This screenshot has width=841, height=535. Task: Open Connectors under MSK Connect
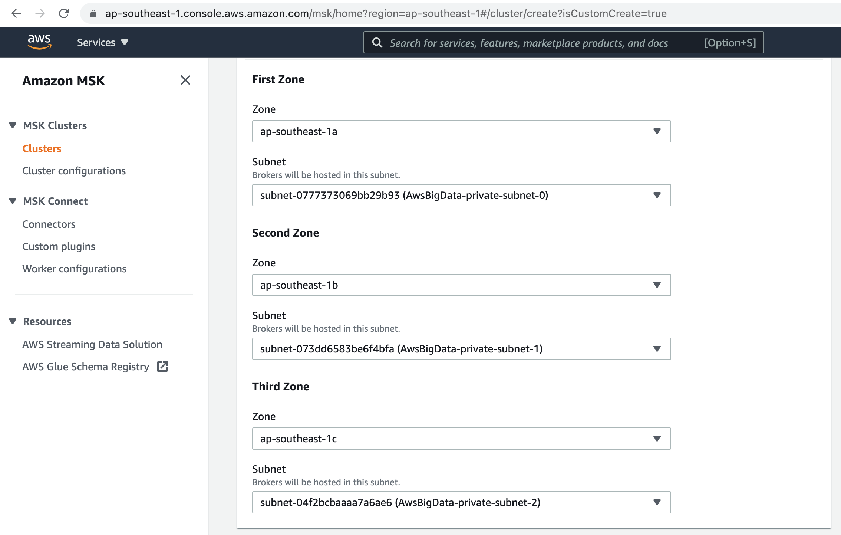(49, 224)
